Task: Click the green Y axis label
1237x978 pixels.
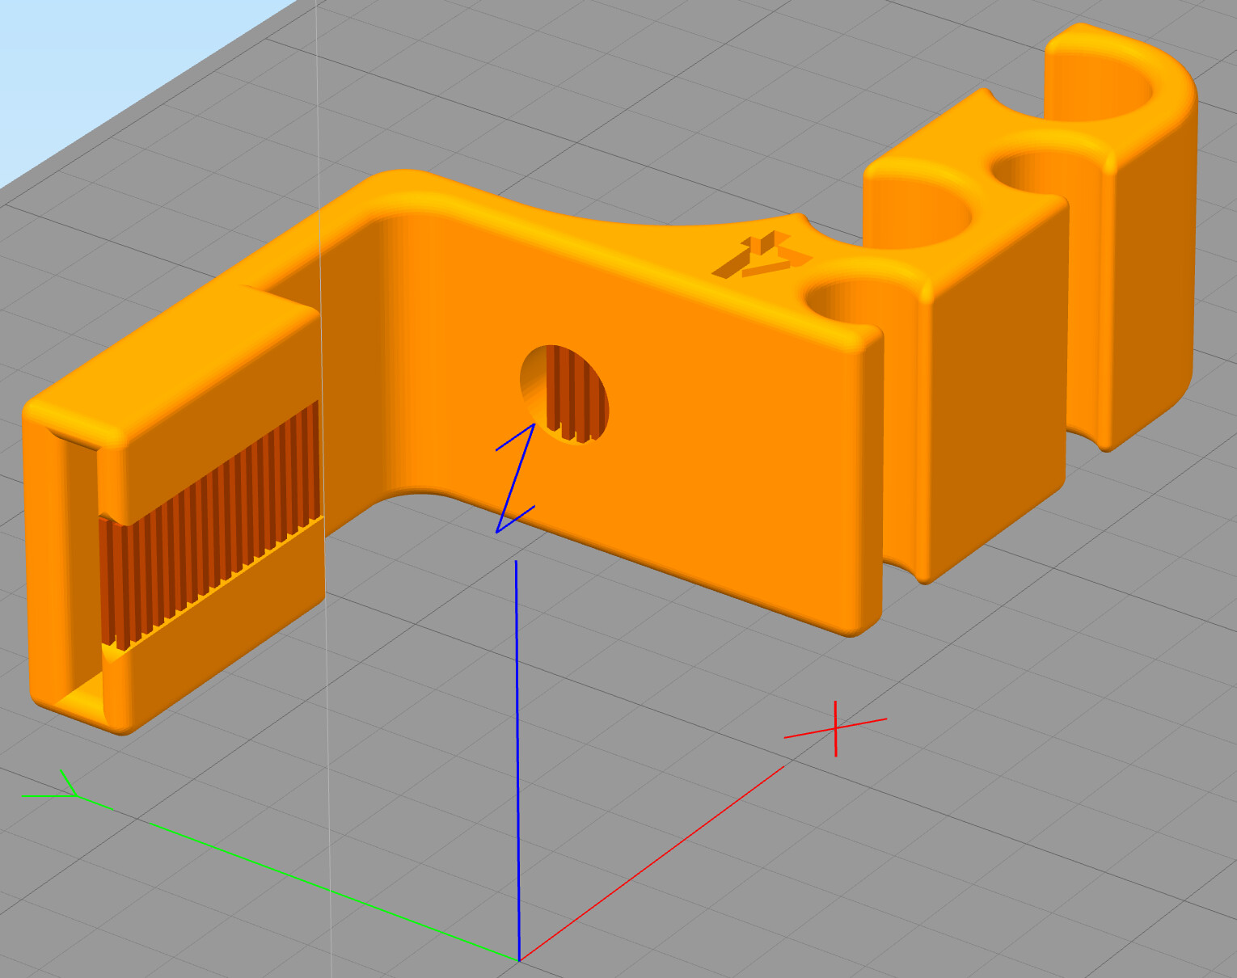Action: pyautogui.click(x=51, y=785)
